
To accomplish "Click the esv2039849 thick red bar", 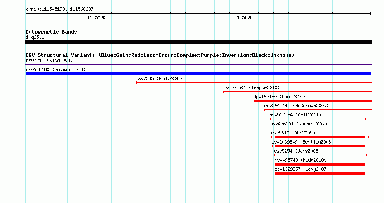I will point(320,146).
